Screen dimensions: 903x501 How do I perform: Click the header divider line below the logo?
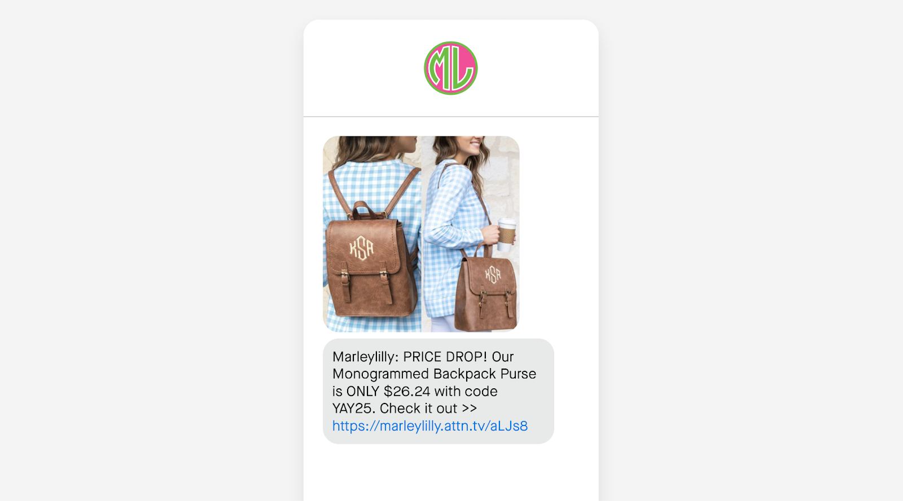(x=451, y=117)
